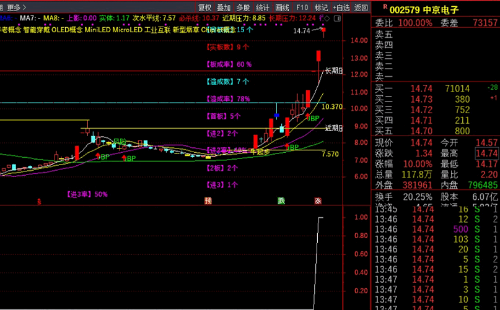Click the 次水平线: 7.57 indicator value
The height and width of the screenshot is (310, 500).
click(154, 18)
